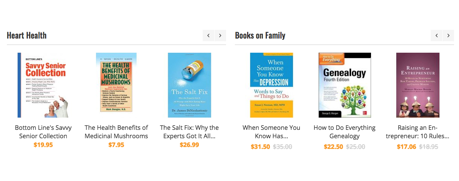Viewport: 459px width, 181px height.
Task: Open Raising an Entrepreneur cover image
Action: pos(418,85)
